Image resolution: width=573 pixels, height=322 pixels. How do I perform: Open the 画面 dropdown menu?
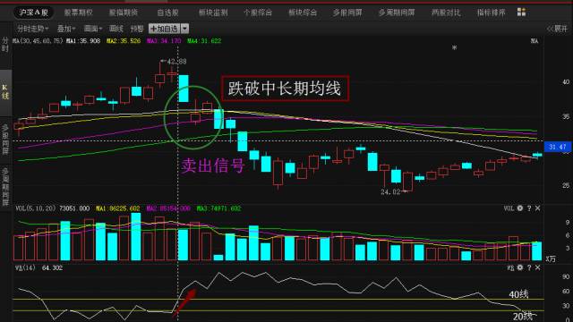pyautogui.click(x=93, y=29)
